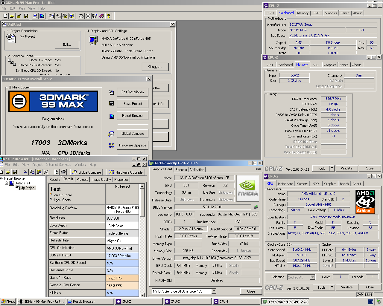Switch to 3DMark 99 Max Pro taskbar item
The height and width of the screenshot is (306, 383).
tap(41, 302)
